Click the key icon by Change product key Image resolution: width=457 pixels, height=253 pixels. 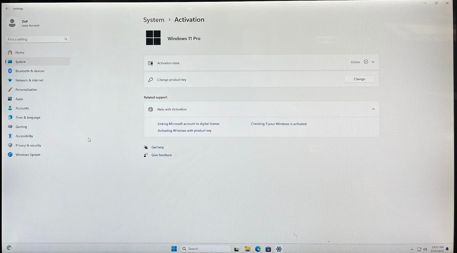coord(150,80)
